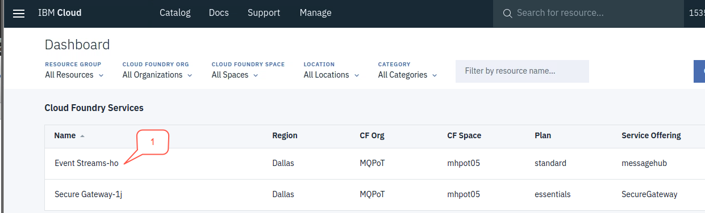This screenshot has height=213, width=705.
Task: Select the SecureGateway offering cell
Action: (x=649, y=194)
